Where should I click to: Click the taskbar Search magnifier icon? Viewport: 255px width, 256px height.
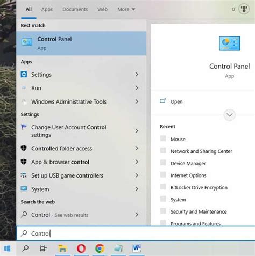click(25, 248)
